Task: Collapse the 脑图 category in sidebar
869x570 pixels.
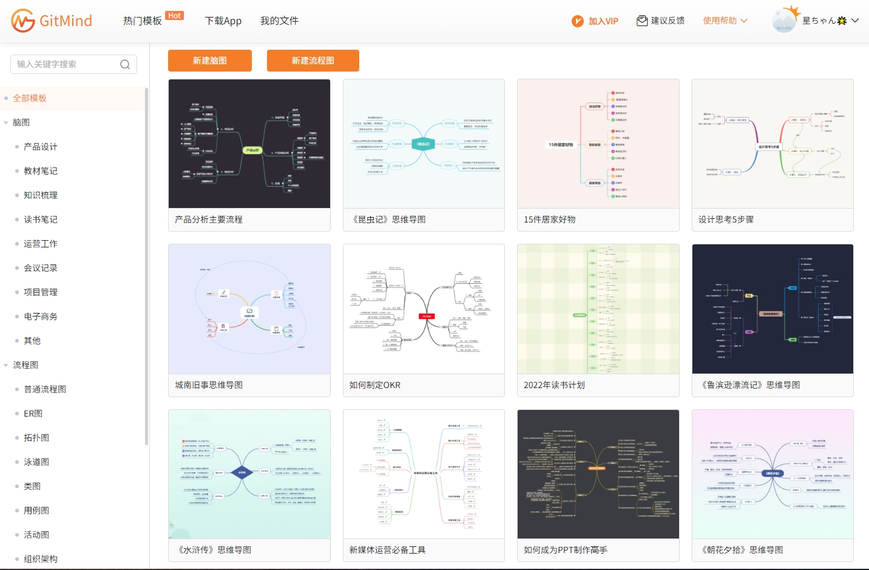Action: point(6,122)
